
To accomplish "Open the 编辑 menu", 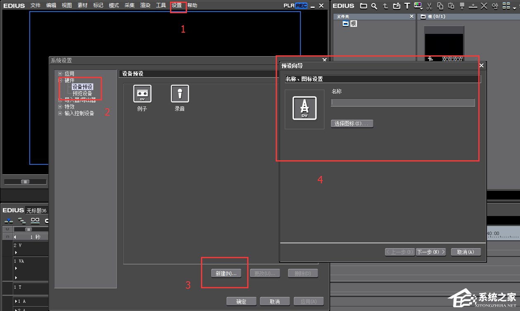I will 51,5.
